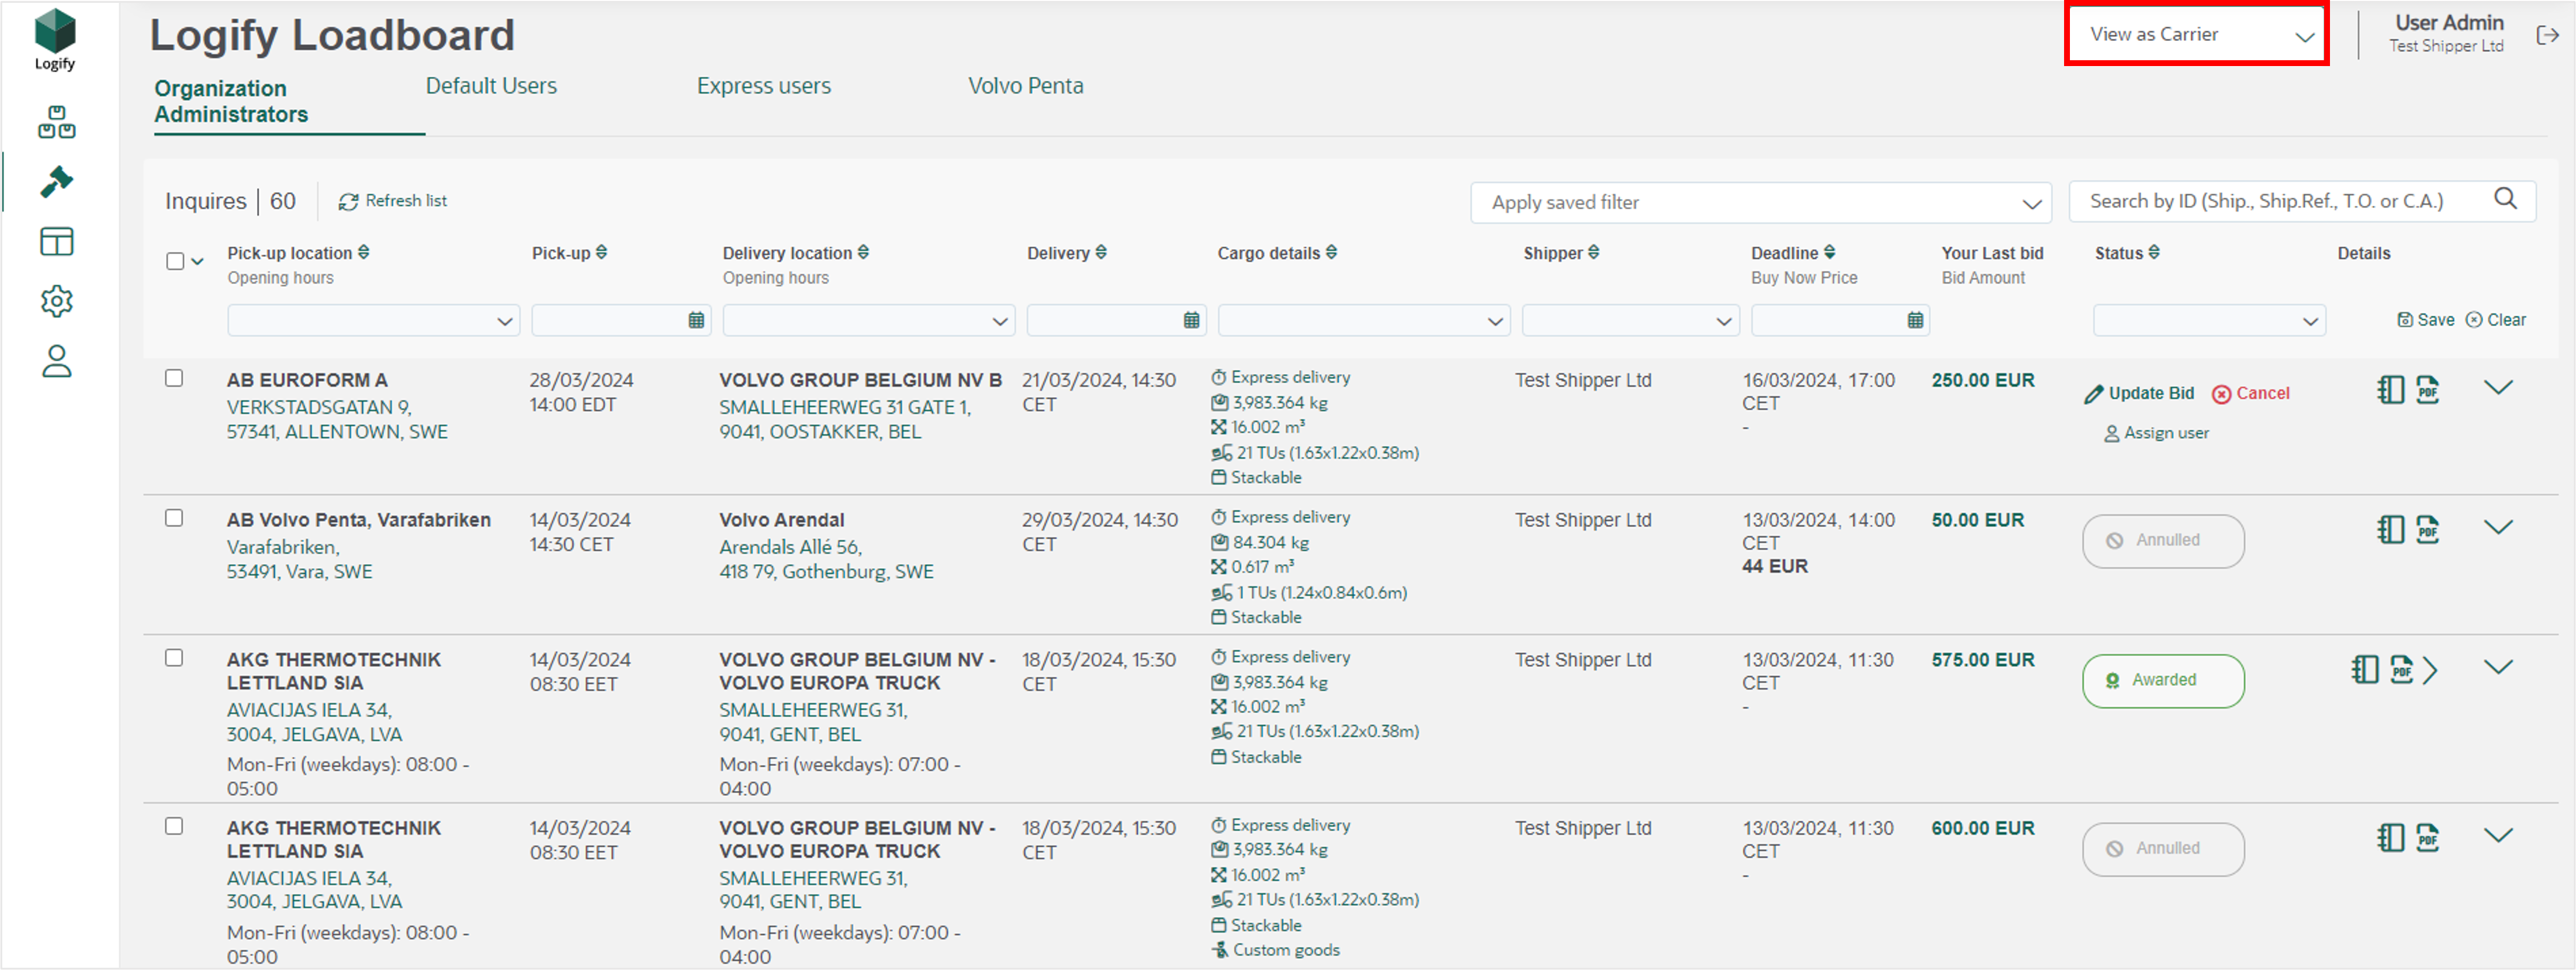Click the logout icon beside User Admin
Viewport: 2576px width, 970px height.
[2547, 35]
